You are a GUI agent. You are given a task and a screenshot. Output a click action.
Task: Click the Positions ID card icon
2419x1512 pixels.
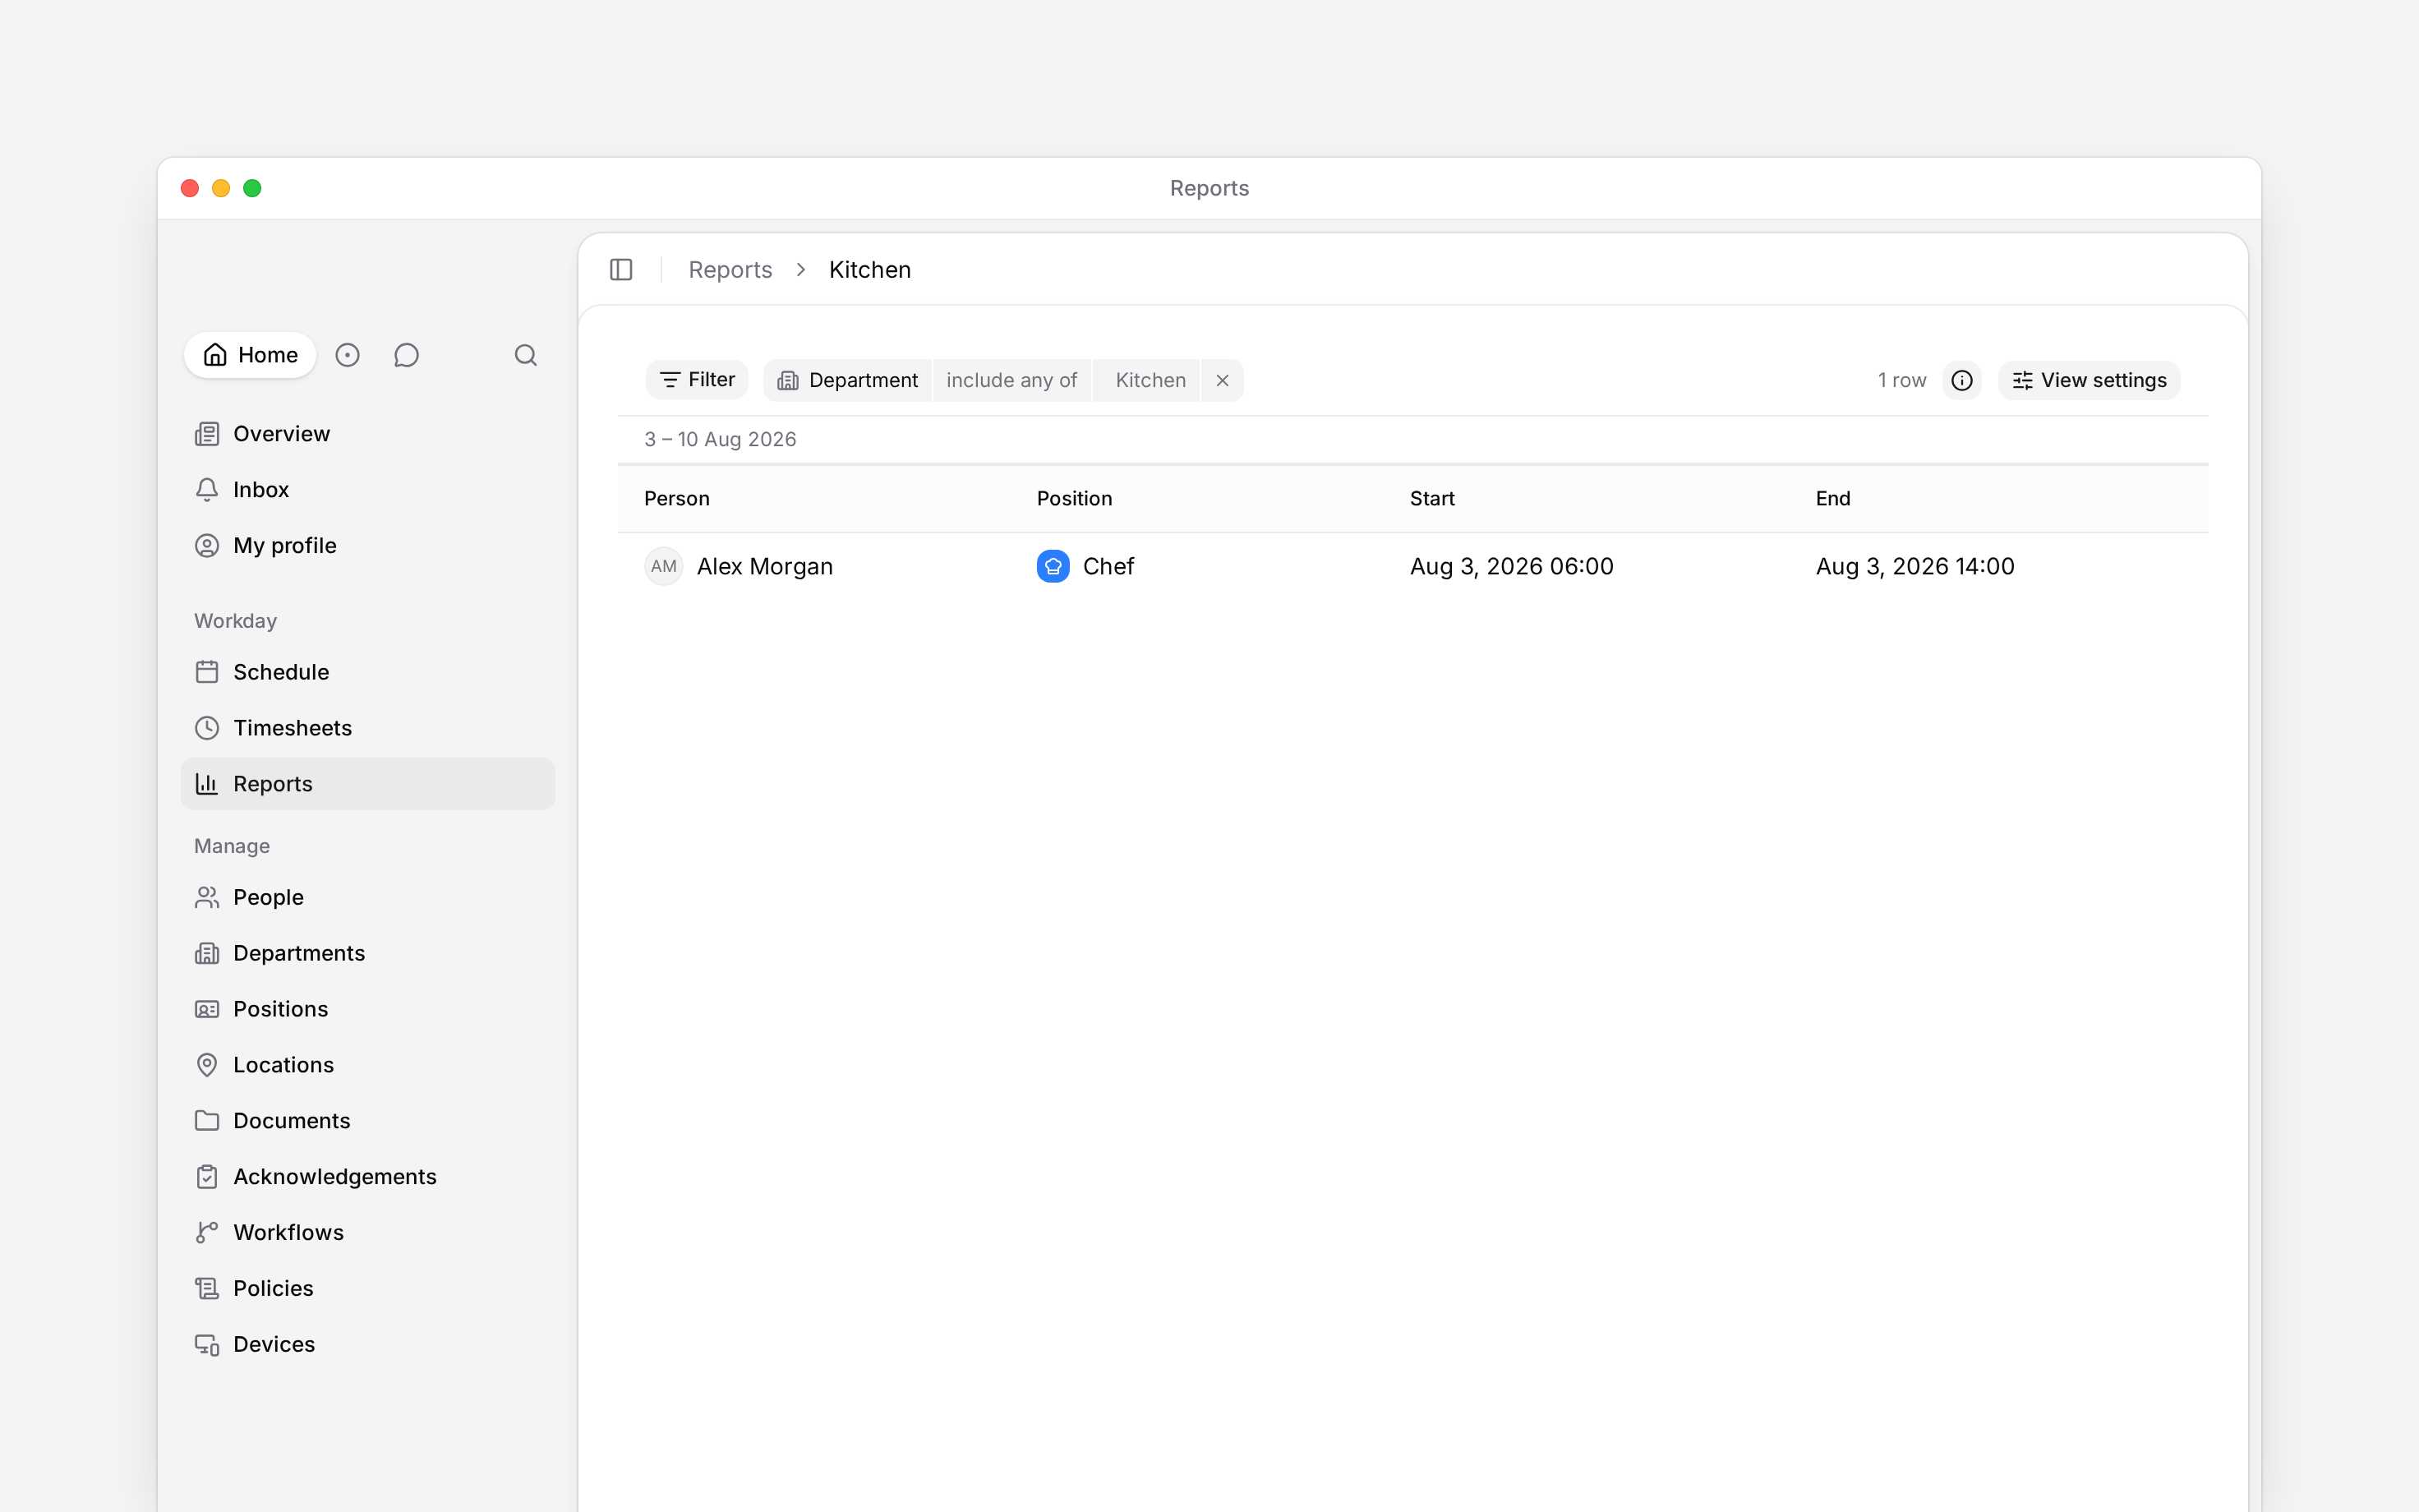[207, 1009]
